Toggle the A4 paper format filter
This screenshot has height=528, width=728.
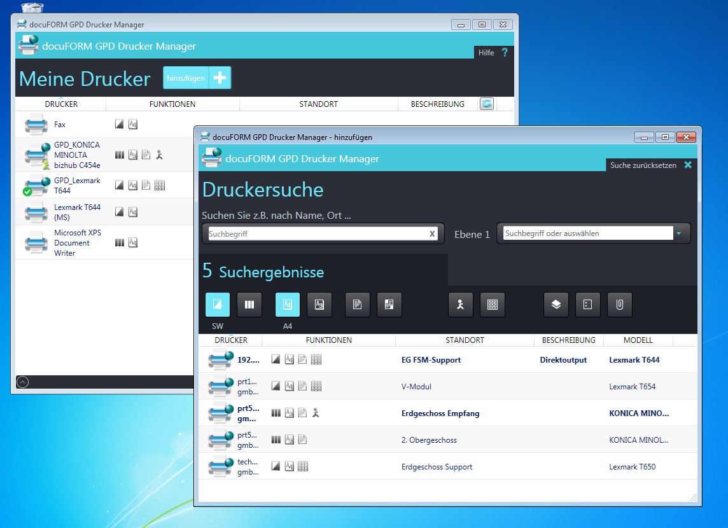[x=288, y=305]
